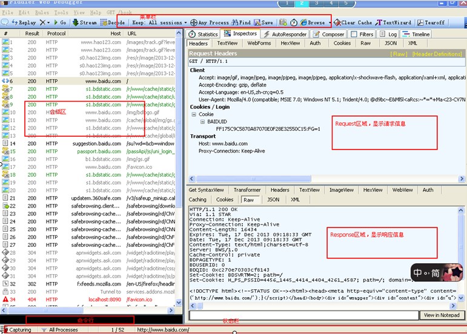Sort sessions by the Result column header

click(32, 34)
